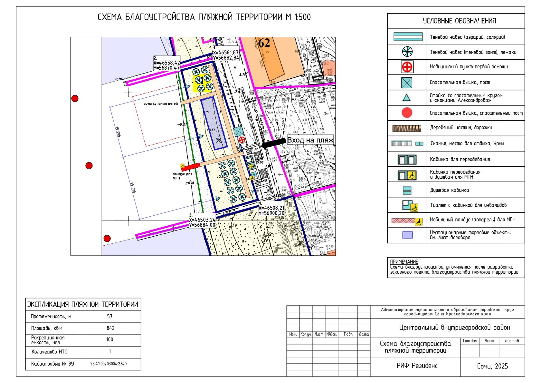Click the shower cabin legend symbol

[x=407, y=191]
